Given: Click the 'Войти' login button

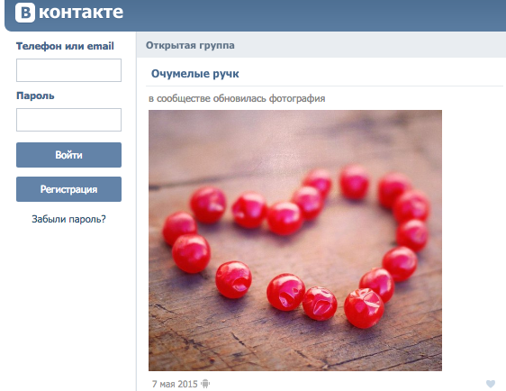Looking at the screenshot, I should click(68, 155).
